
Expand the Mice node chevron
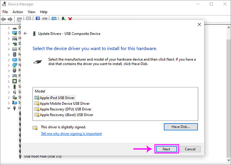[9, 55]
